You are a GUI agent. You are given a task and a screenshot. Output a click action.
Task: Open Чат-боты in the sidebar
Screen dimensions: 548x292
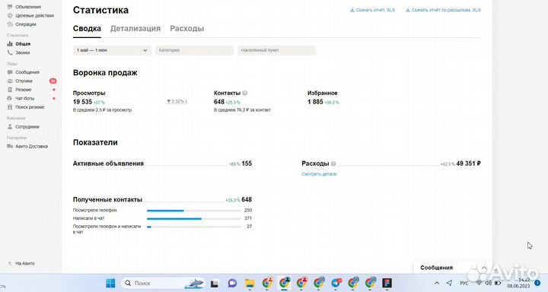tap(21, 98)
